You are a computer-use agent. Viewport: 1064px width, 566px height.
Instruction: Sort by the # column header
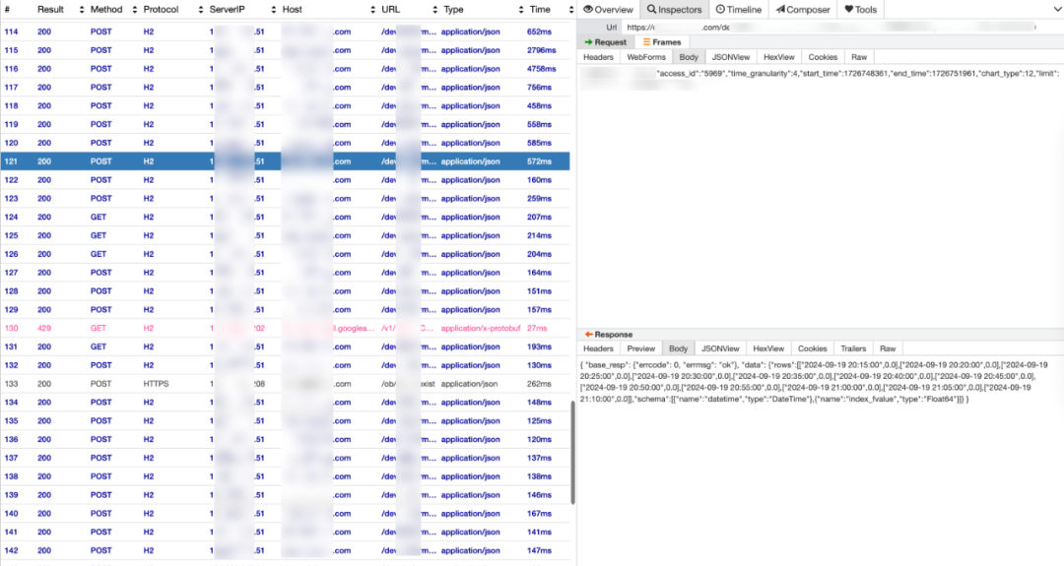8,10
